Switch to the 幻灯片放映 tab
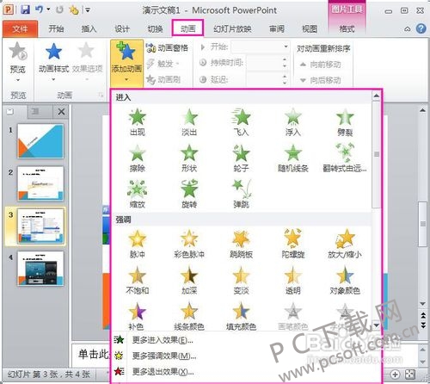Image resolution: width=430 pixels, height=384 pixels. click(x=232, y=28)
